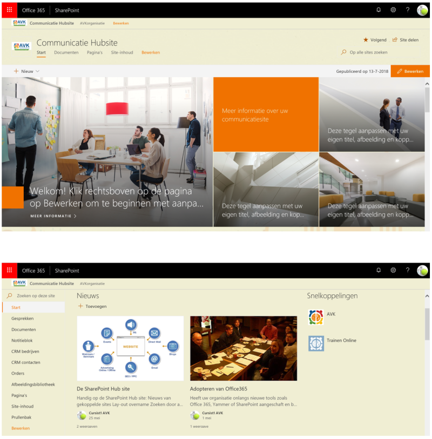Open Prullenbak in left navigation
This screenshot has height=439, width=432.
coord(21,417)
